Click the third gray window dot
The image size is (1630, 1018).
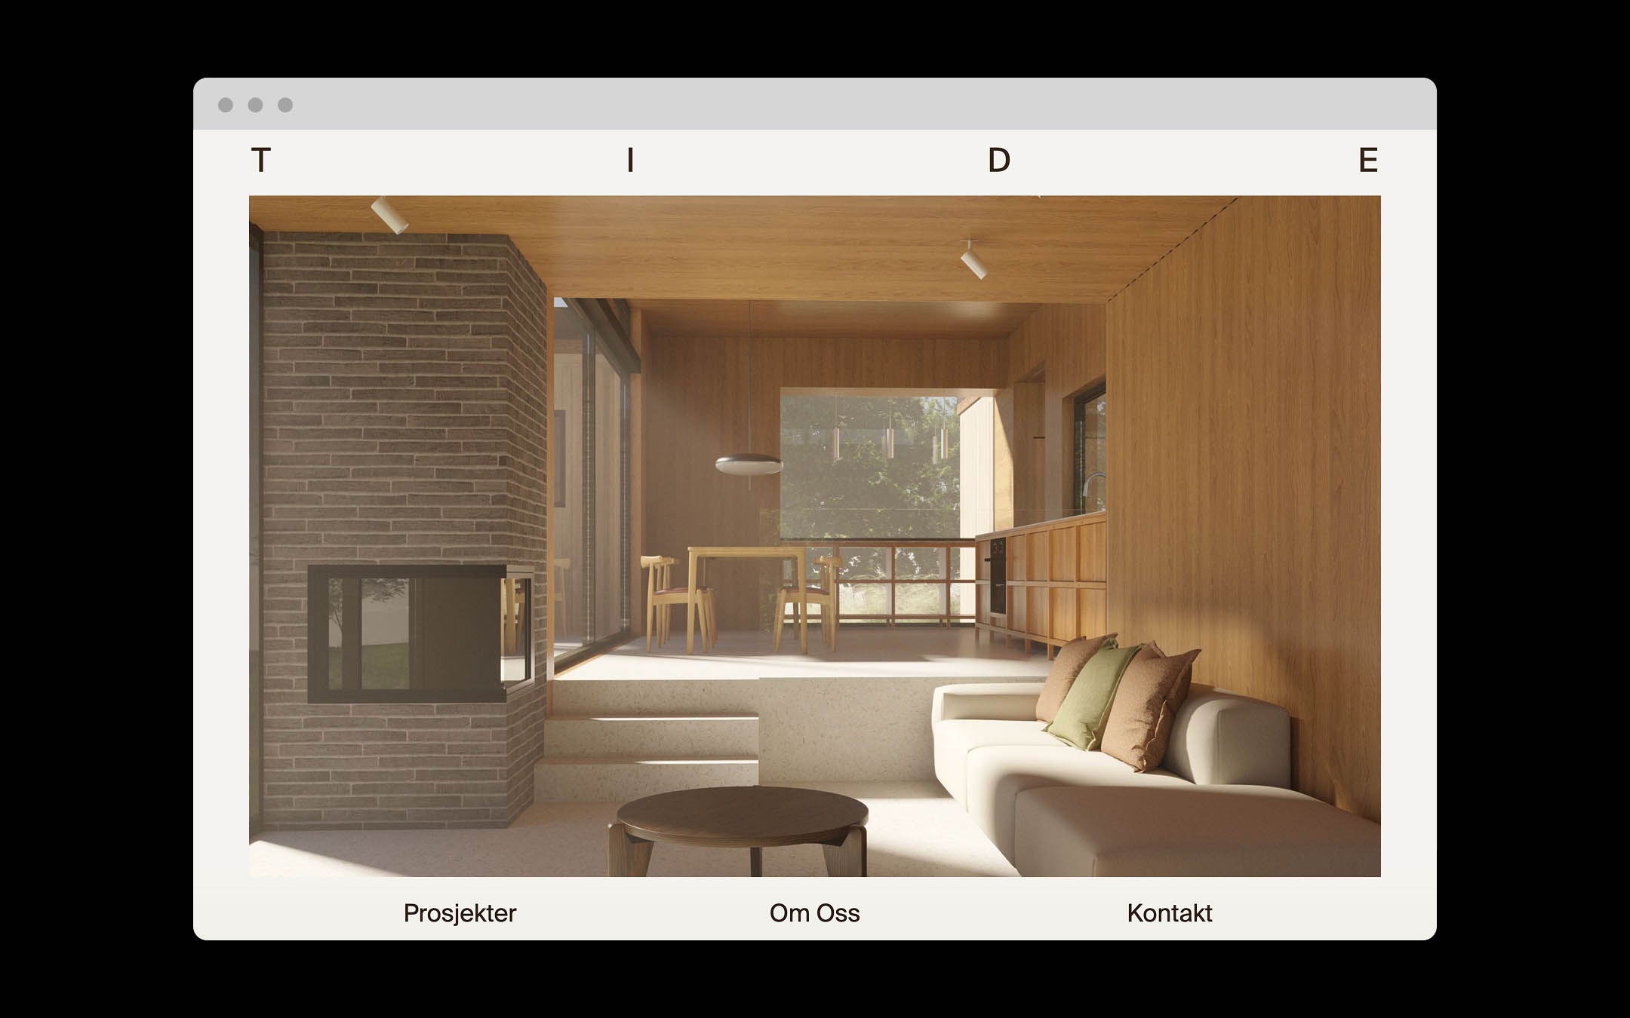285,105
